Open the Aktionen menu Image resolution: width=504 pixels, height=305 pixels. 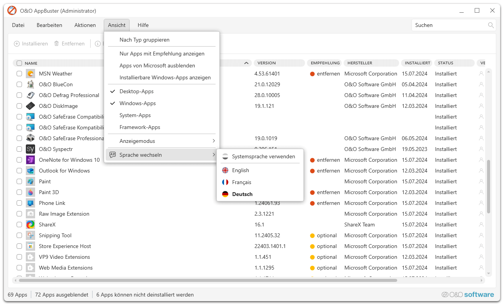click(85, 25)
